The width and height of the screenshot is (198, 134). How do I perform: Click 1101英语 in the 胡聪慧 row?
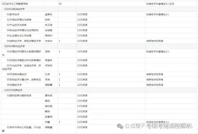tap(82, 127)
